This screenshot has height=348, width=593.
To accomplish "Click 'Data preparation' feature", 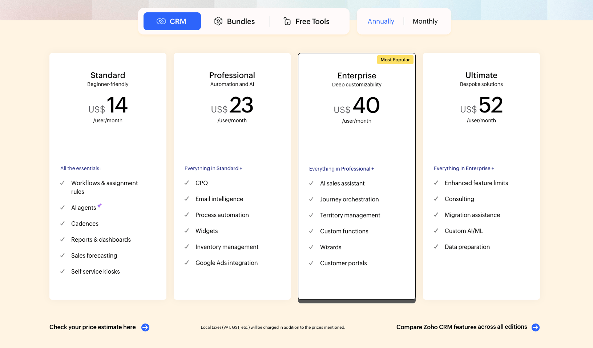I will click(x=467, y=247).
